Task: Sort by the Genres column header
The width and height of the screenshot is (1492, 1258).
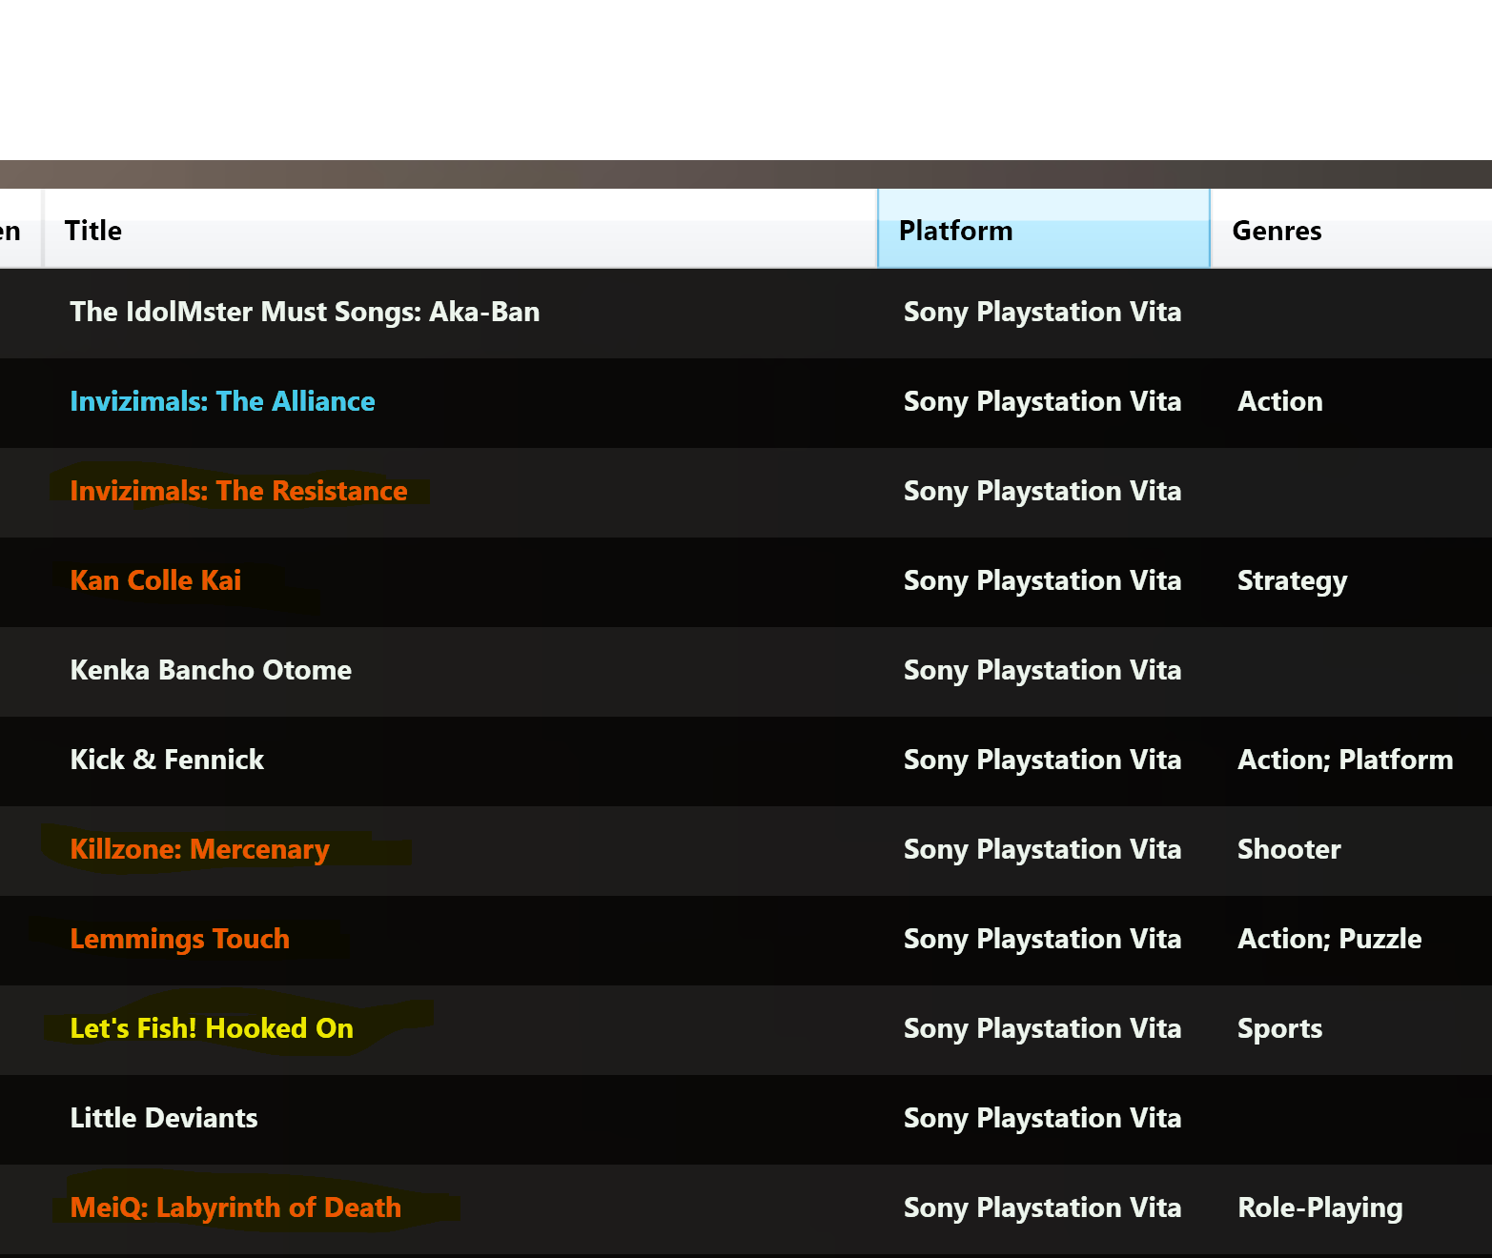Action: pyautogui.click(x=1351, y=230)
